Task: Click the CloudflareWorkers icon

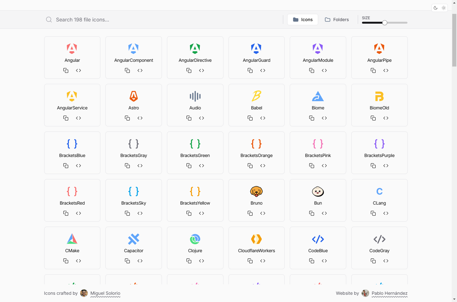Action: (x=256, y=239)
